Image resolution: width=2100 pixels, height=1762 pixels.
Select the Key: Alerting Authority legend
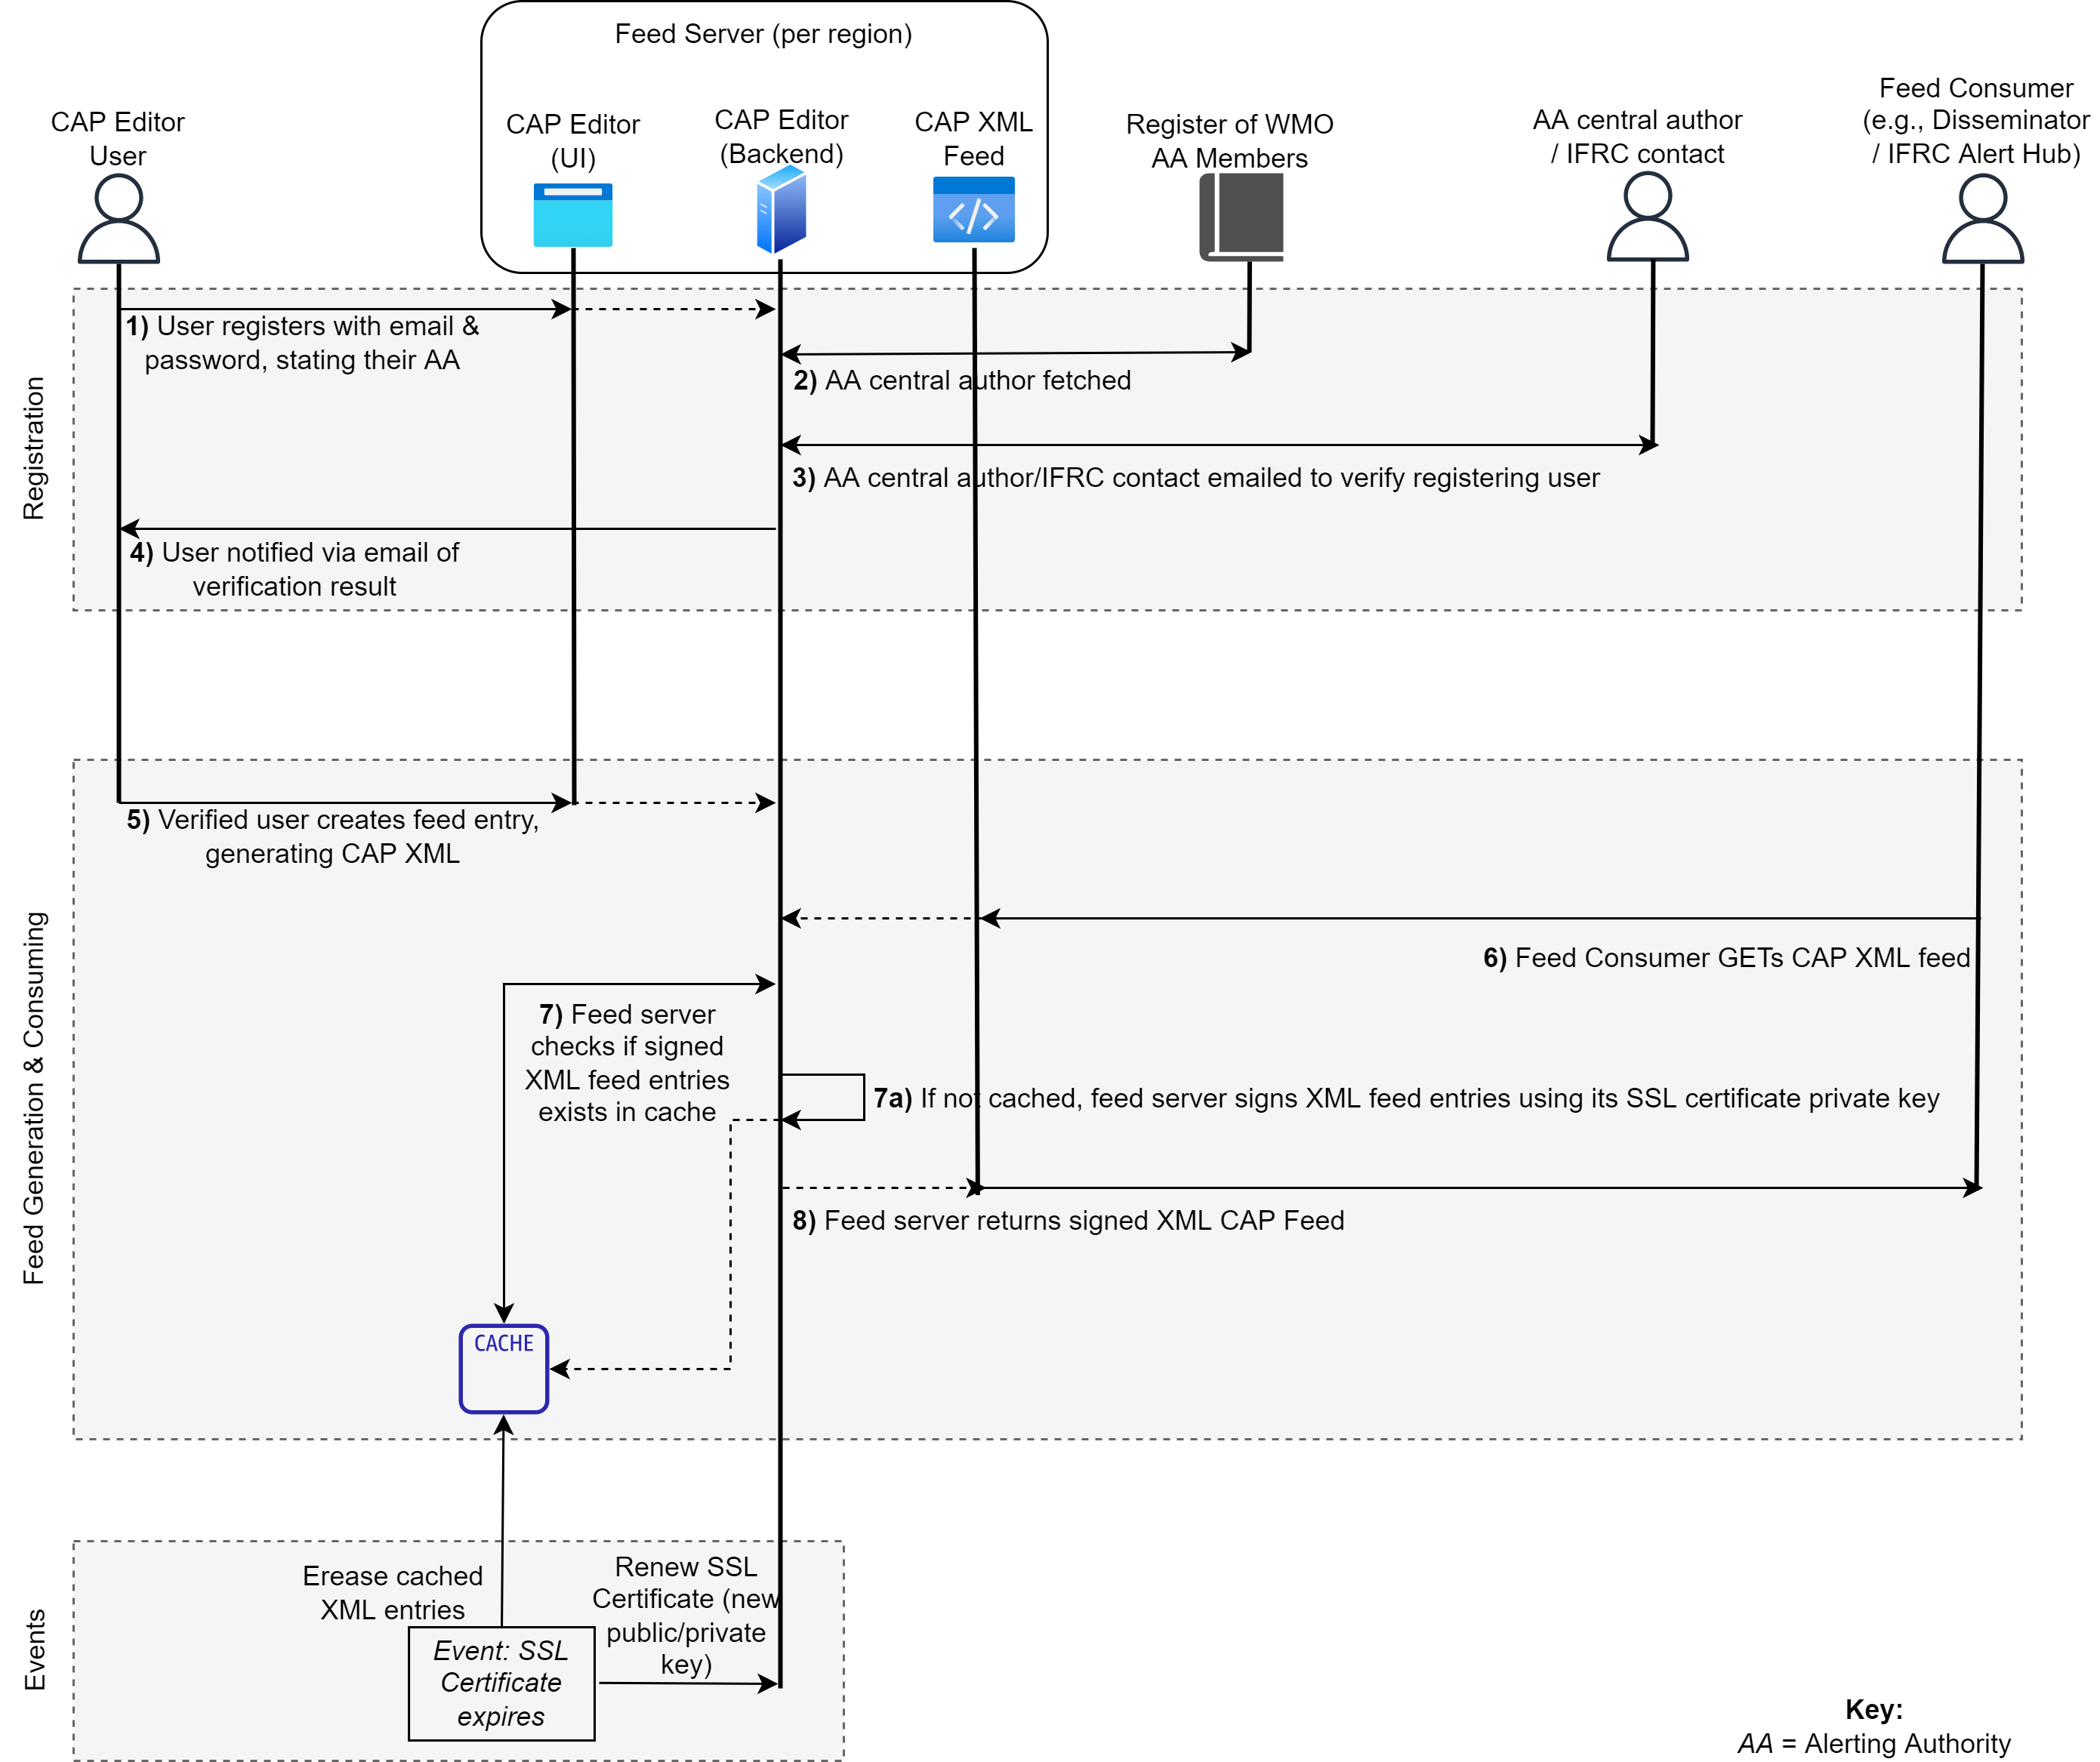tap(1873, 1727)
